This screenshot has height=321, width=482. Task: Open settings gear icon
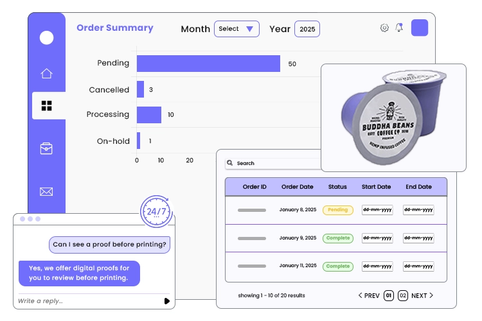pos(384,28)
